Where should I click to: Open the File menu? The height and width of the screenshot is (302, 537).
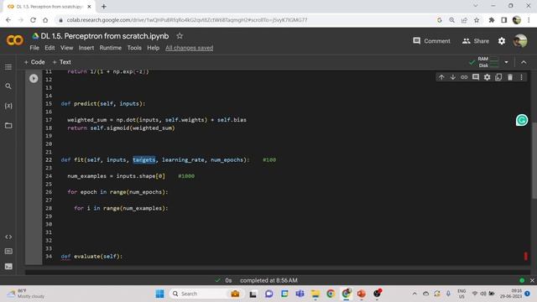(x=34, y=48)
